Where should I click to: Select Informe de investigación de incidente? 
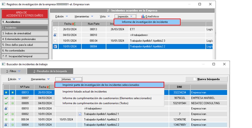point(147,22)
